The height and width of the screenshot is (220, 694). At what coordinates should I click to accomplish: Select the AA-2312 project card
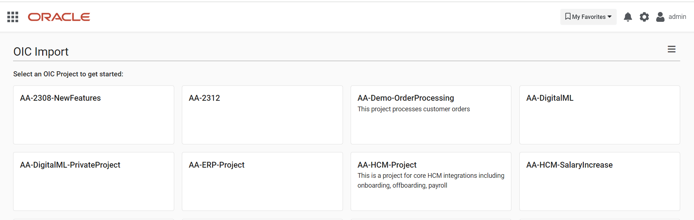tap(262, 115)
